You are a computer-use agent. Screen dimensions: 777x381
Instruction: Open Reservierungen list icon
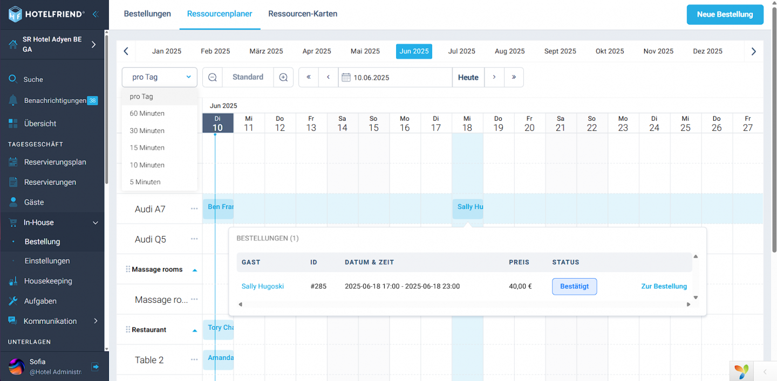(13, 182)
